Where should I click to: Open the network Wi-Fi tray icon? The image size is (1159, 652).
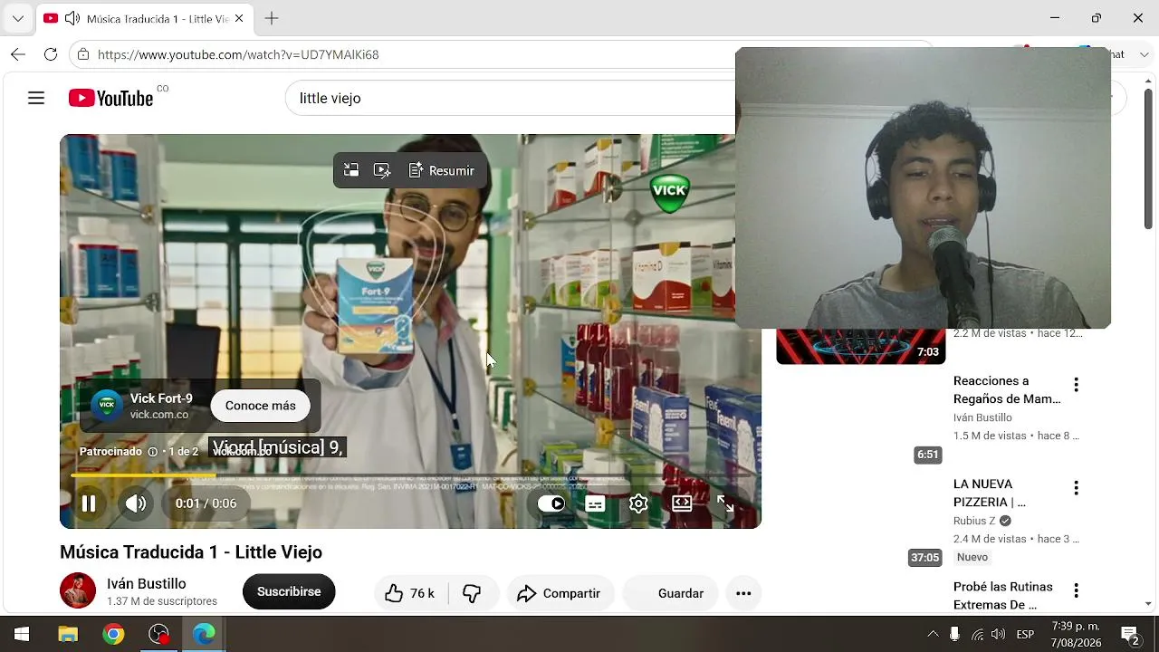point(977,634)
